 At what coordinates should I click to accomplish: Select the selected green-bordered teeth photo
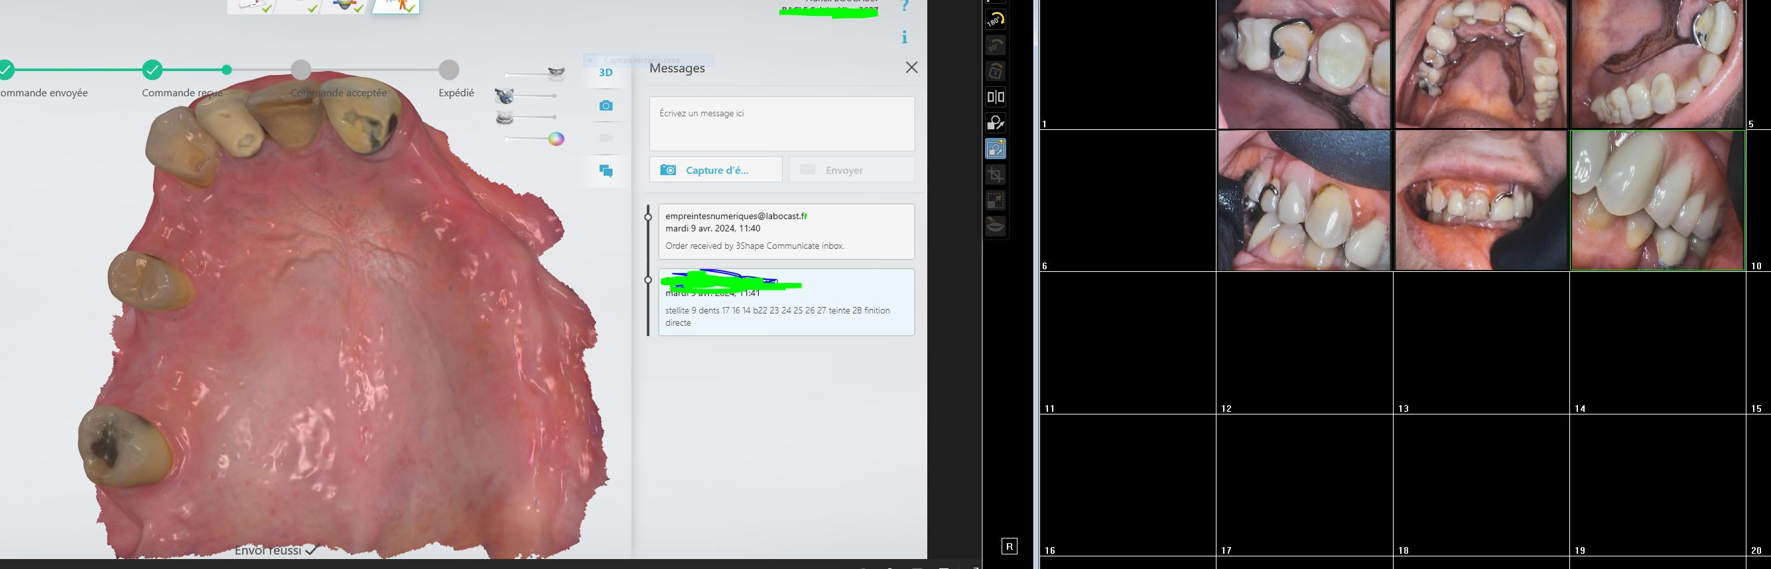tap(1657, 201)
